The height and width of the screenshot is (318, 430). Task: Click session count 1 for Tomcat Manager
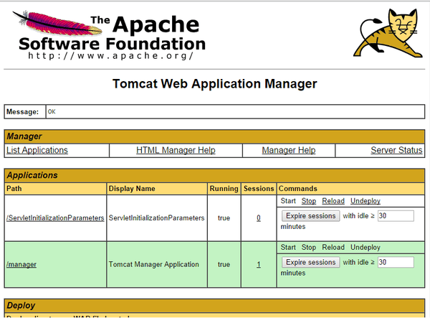click(x=259, y=264)
